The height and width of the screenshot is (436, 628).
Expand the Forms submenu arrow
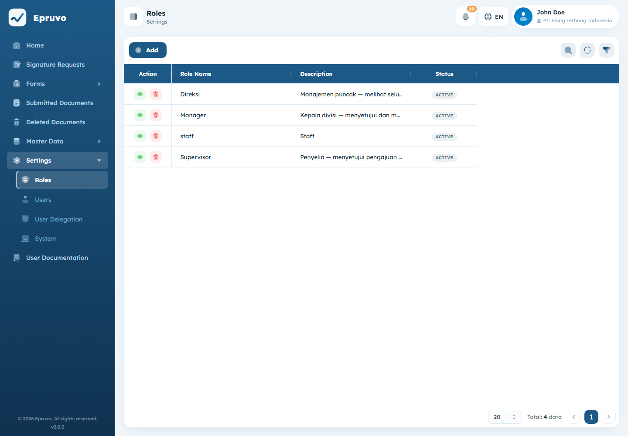point(99,84)
